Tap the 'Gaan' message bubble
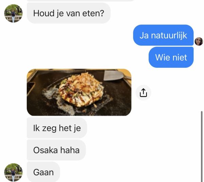This screenshot has width=204, height=182. pyautogui.click(x=43, y=172)
